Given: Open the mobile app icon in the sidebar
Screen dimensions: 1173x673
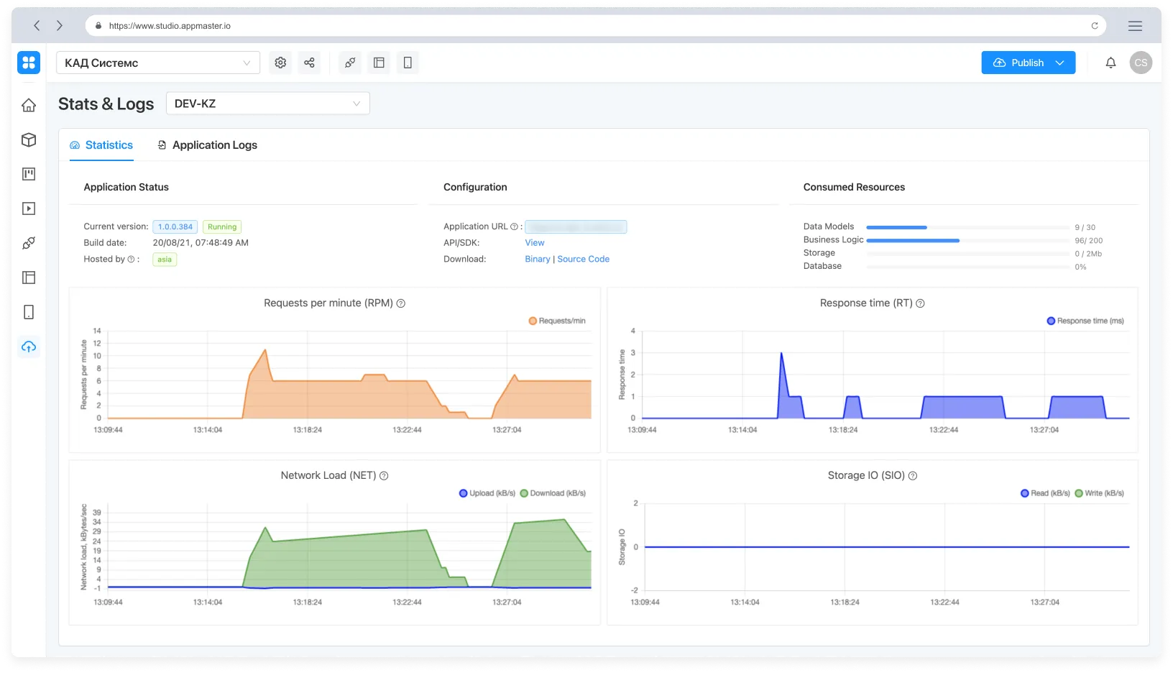Looking at the screenshot, I should tap(29, 311).
